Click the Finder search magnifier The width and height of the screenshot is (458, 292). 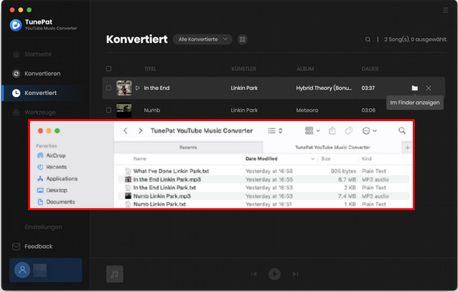point(402,131)
